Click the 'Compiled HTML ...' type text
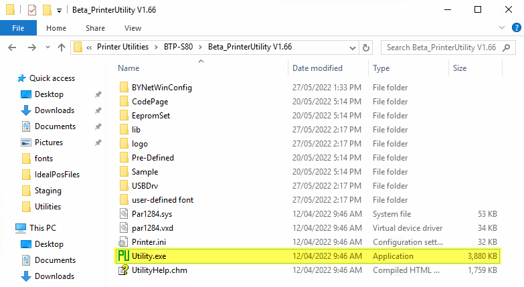The image size is (524, 287). 406,270
